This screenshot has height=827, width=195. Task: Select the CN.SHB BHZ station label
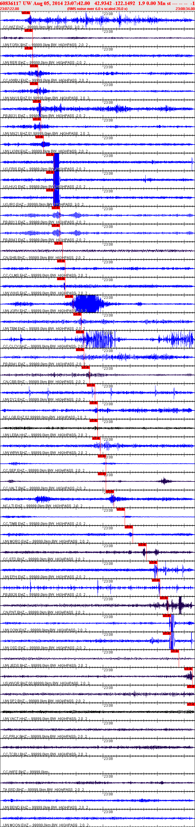[x=44, y=257]
